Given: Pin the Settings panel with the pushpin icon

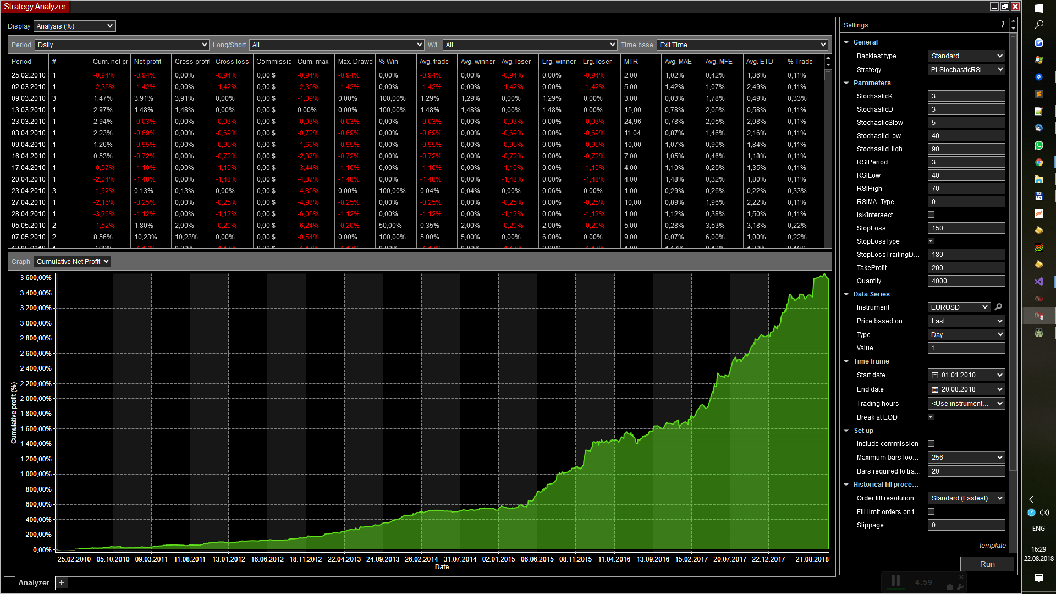Looking at the screenshot, I should pyautogui.click(x=1002, y=25).
